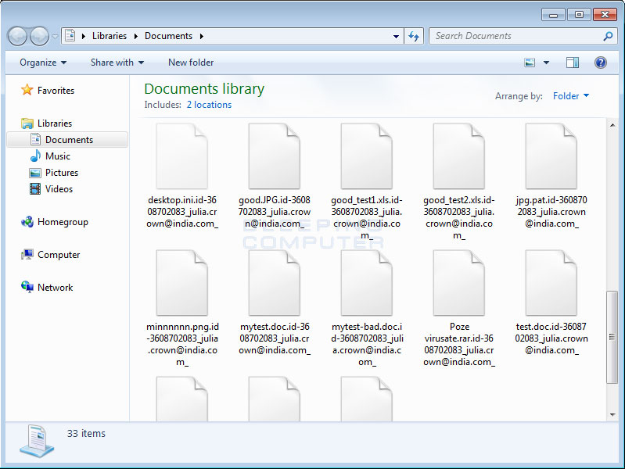Viewport: 625px width, 469px height.
Task: Select the mytest-bad.doc encrypted file icon
Action: click(x=367, y=283)
